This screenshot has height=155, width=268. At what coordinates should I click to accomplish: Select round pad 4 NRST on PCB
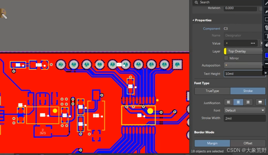[138, 65]
